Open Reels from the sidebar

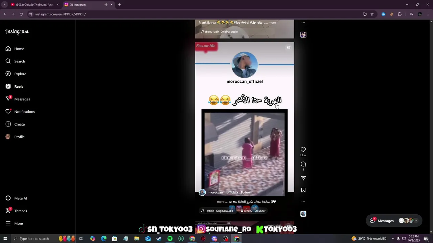[x=15, y=86]
